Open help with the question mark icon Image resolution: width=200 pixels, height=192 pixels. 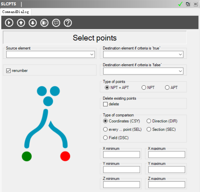click(68, 23)
